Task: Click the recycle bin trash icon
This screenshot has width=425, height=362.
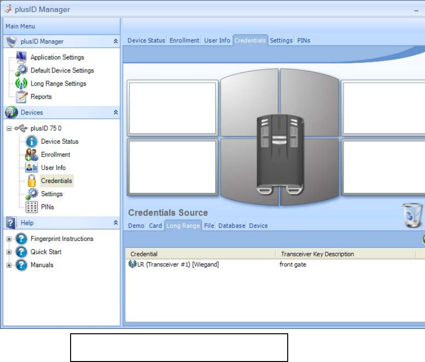Action: (x=412, y=216)
